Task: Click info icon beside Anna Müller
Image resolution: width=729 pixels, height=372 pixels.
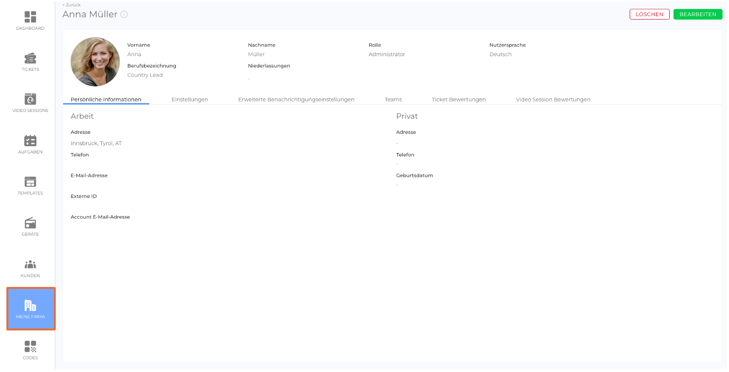Action: [x=124, y=15]
